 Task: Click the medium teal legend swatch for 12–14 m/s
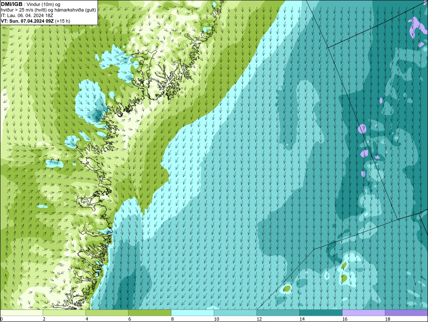(x=278, y=313)
